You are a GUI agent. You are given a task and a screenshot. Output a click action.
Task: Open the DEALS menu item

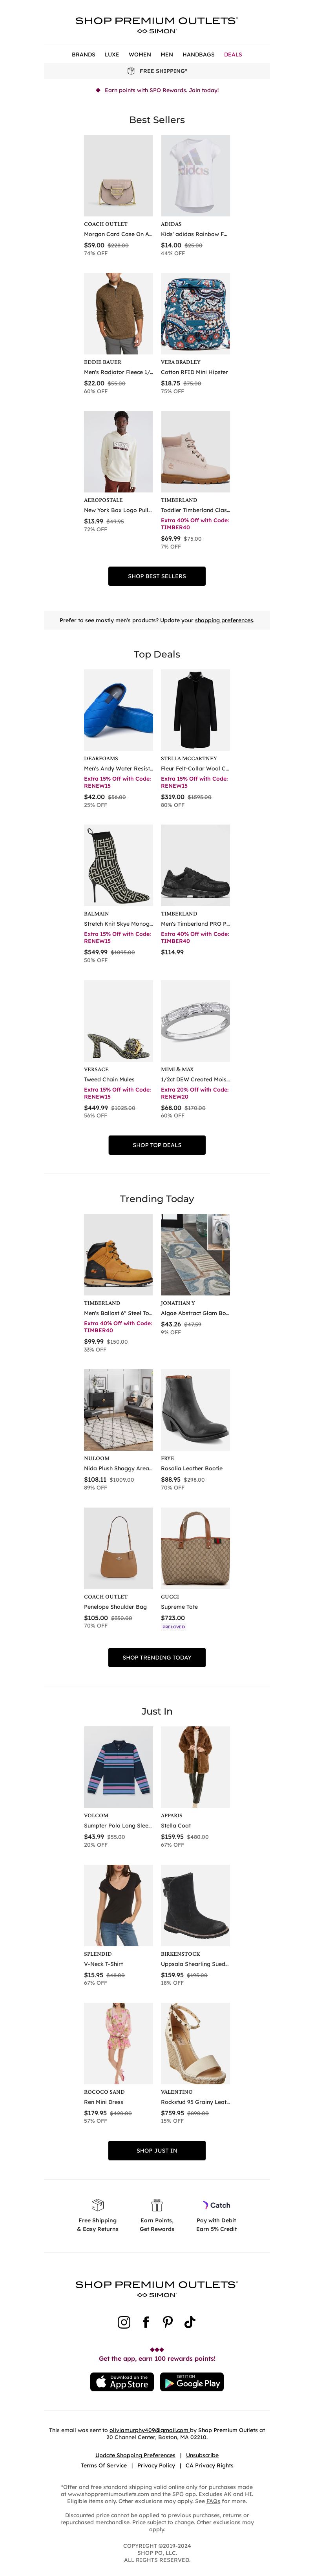tap(233, 55)
